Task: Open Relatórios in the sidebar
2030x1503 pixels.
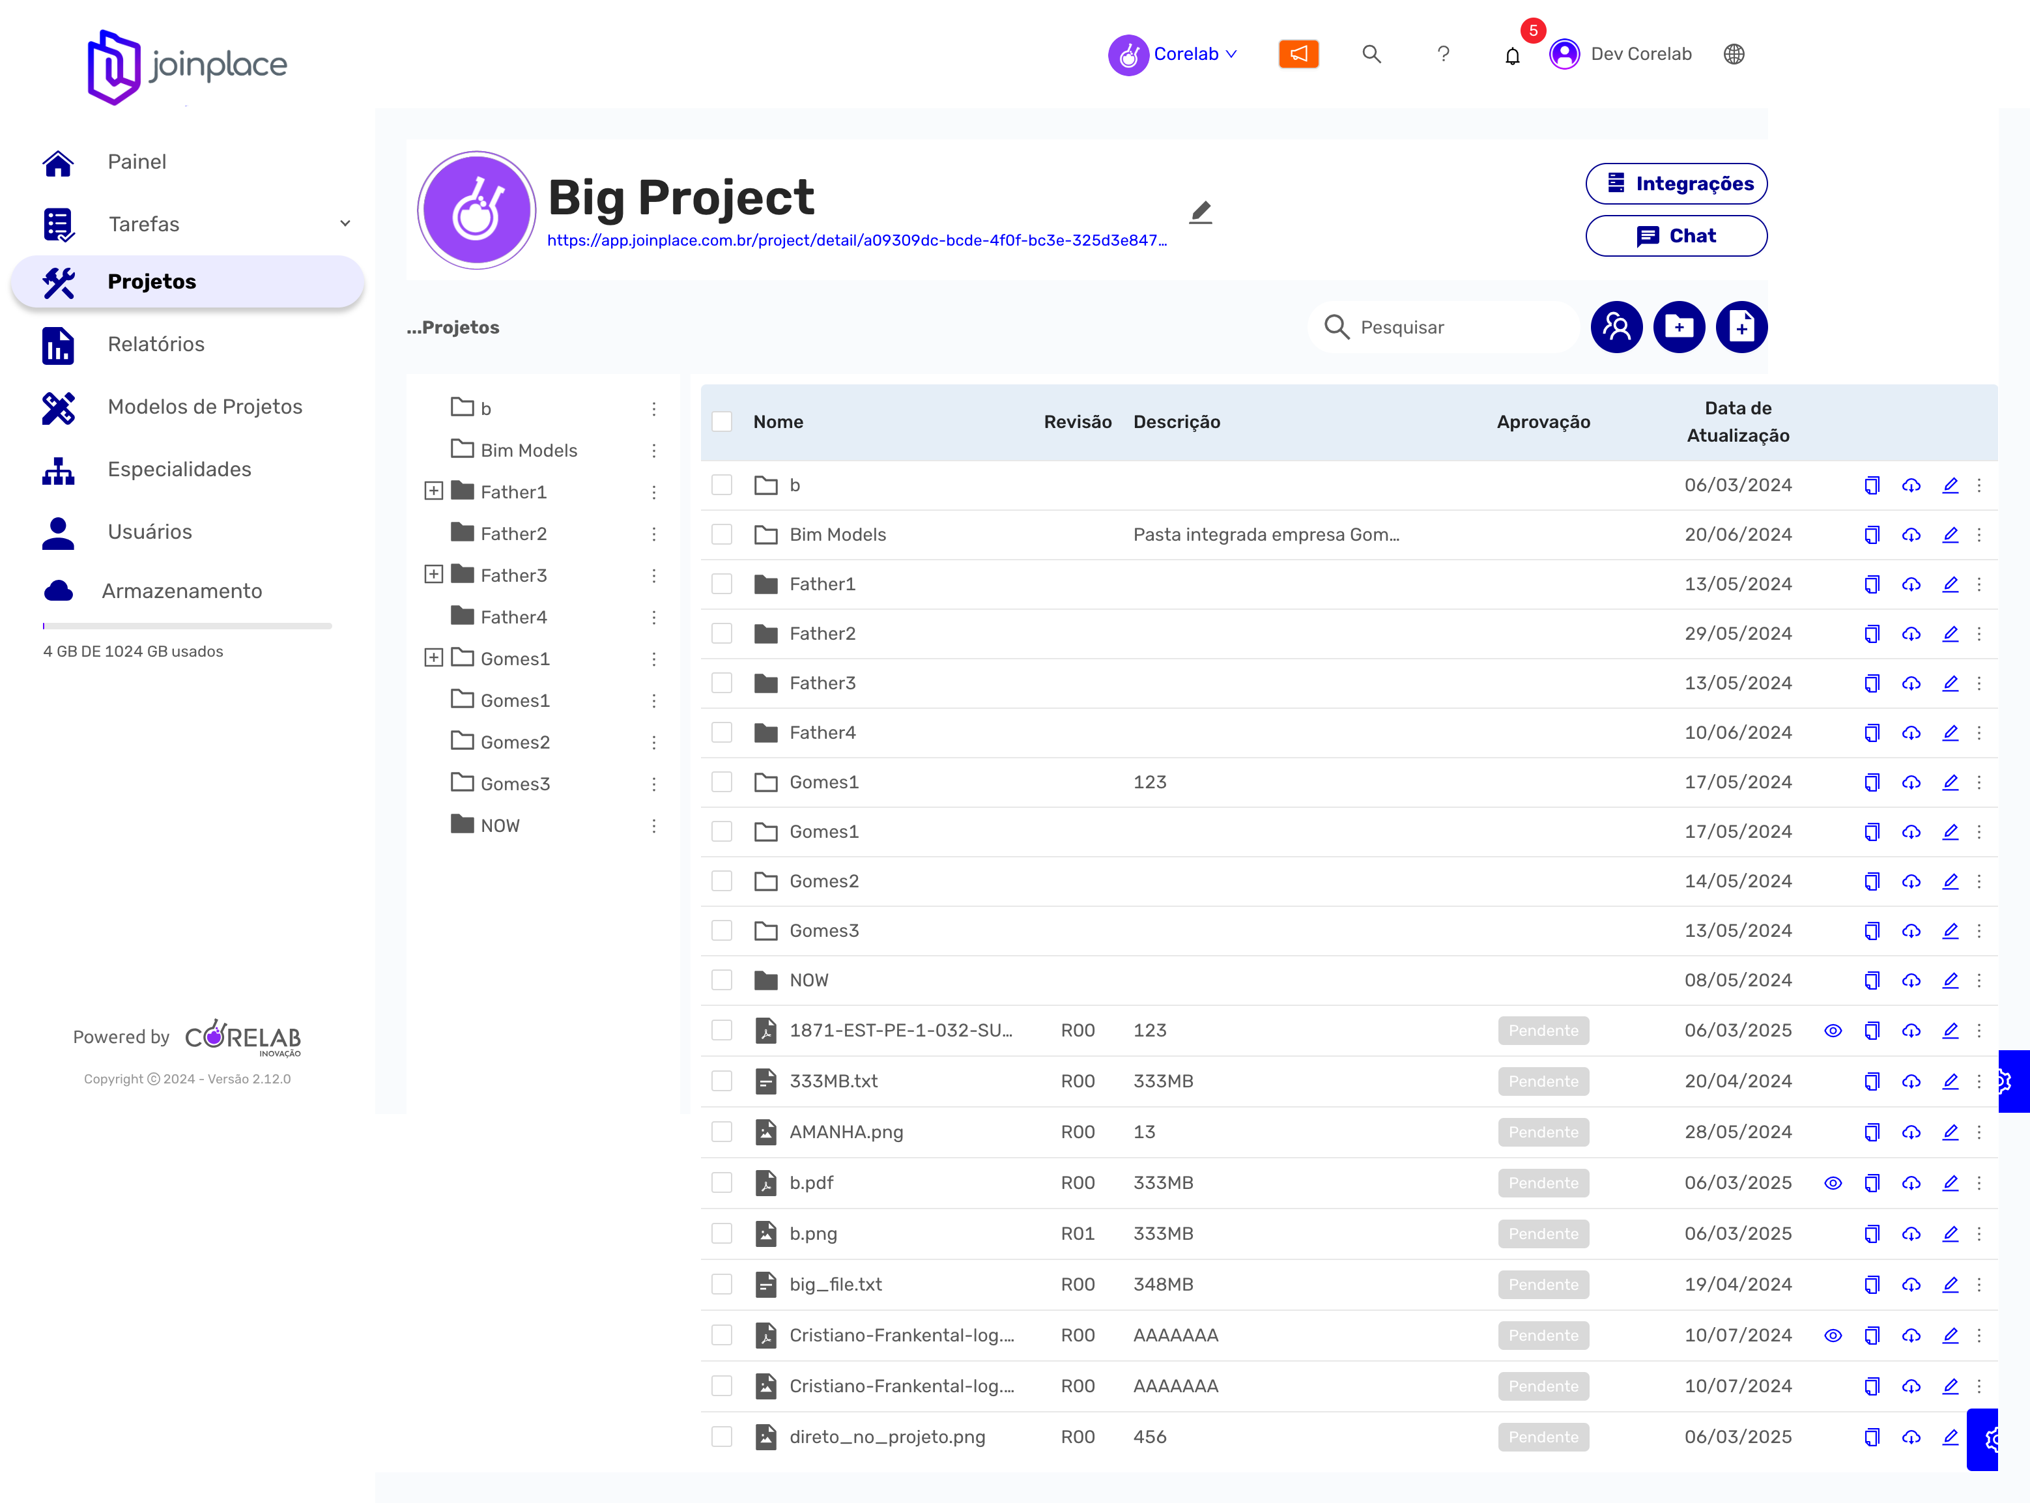Action: [x=156, y=344]
